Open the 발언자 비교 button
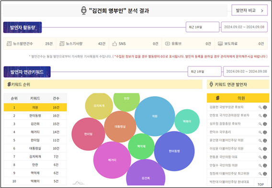 point(249,11)
